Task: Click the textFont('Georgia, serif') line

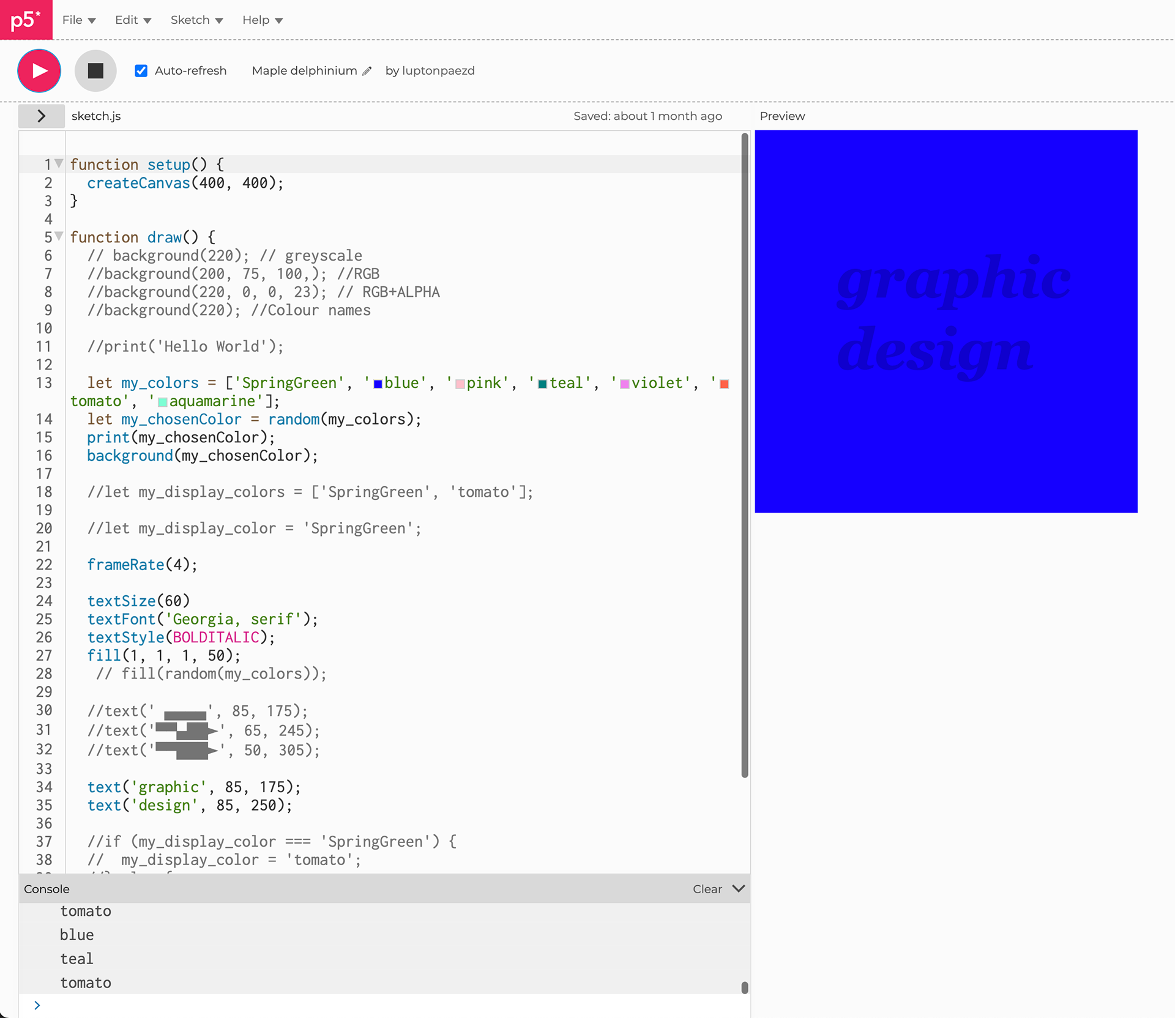Action: pyautogui.click(x=203, y=619)
